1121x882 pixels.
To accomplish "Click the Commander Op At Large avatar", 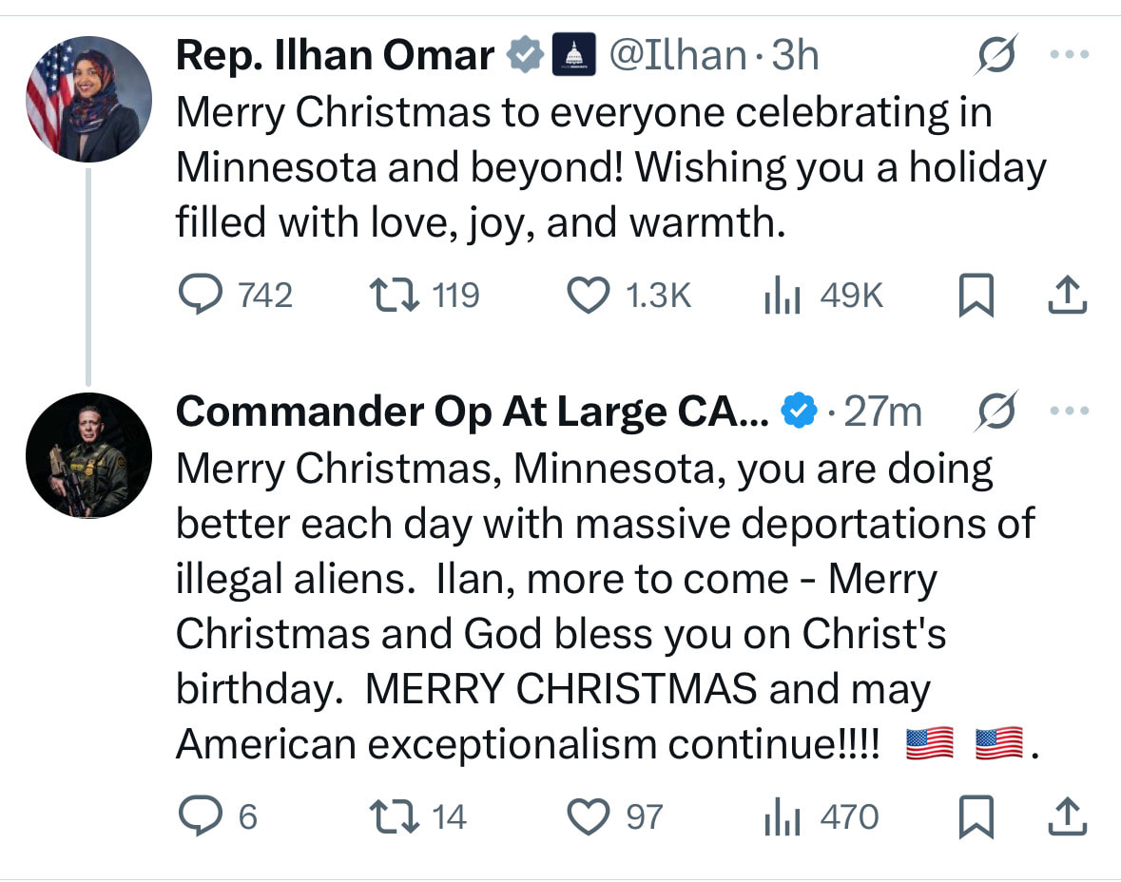I will pos(88,454).
